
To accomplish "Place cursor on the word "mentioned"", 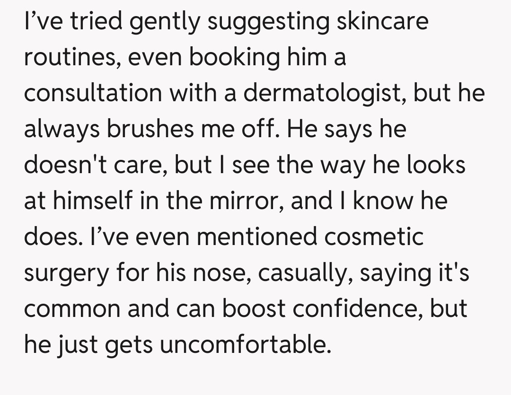I will 257,237.
